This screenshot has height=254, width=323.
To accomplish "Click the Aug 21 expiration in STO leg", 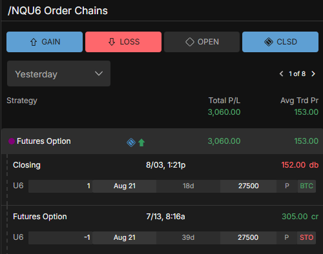I will point(125,237).
